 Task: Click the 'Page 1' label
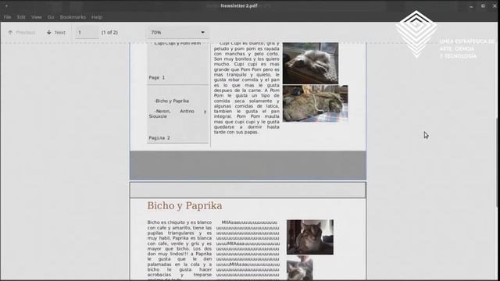(157, 77)
